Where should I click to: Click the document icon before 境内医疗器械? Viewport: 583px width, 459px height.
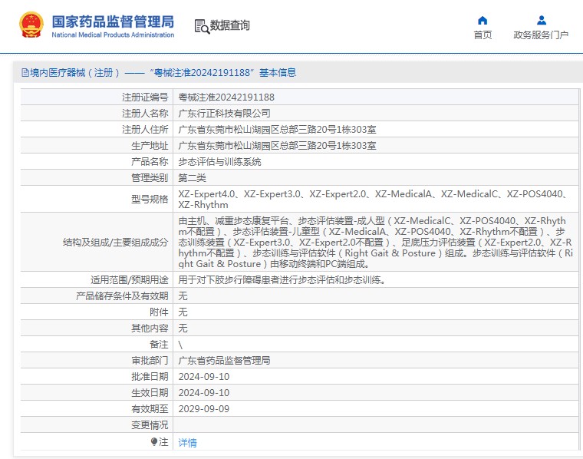(25, 73)
